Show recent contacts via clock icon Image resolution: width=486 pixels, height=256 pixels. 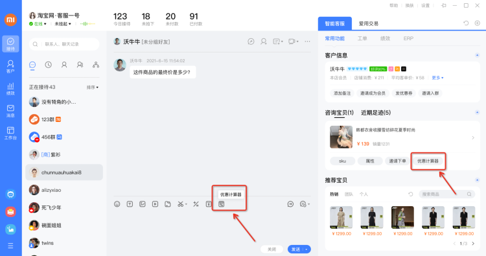coord(49,65)
